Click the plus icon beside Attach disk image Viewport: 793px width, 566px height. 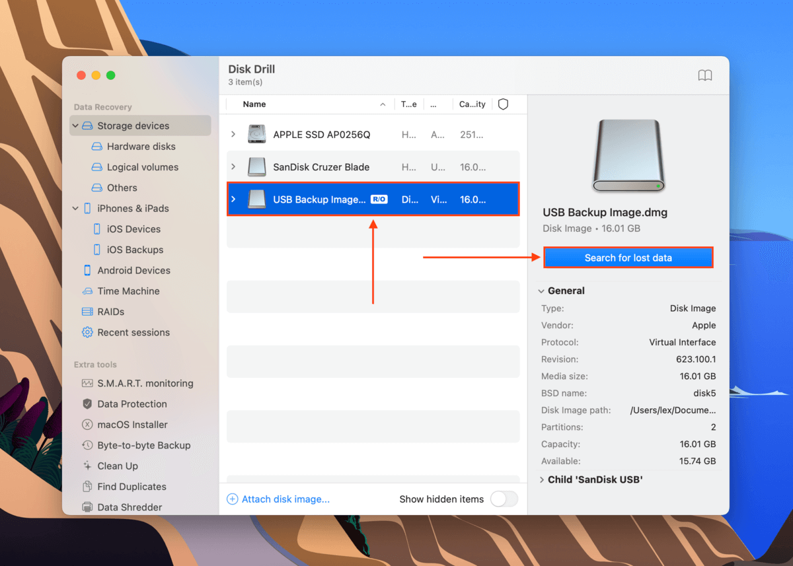[233, 499]
